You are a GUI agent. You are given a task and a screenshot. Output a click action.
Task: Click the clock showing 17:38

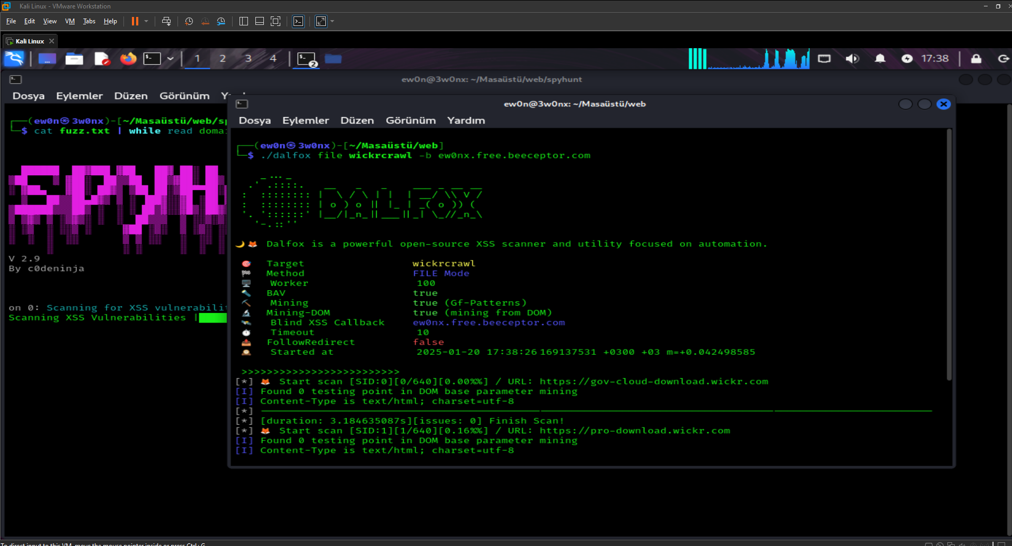(935, 58)
